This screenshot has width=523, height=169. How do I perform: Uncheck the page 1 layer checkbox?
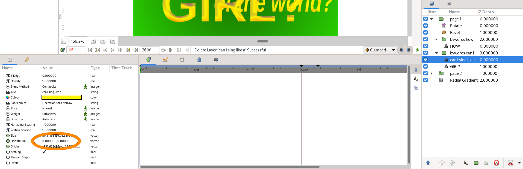[426, 19]
